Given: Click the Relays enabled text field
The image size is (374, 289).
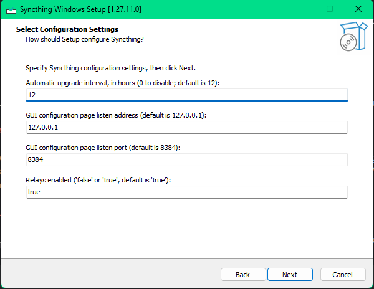Looking at the screenshot, I should click(x=187, y=192).
